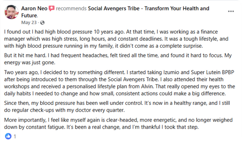
Task: Click the globe public audience icon
Action: tap(42, 23)
